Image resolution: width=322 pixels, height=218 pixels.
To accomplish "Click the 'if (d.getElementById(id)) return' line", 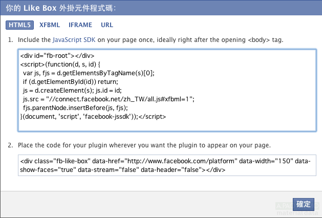I will point(70,81).
